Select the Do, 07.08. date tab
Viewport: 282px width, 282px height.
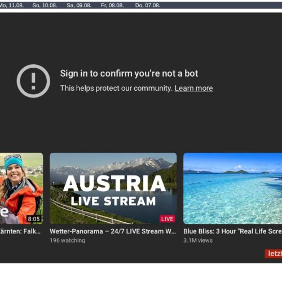point(148,5)
